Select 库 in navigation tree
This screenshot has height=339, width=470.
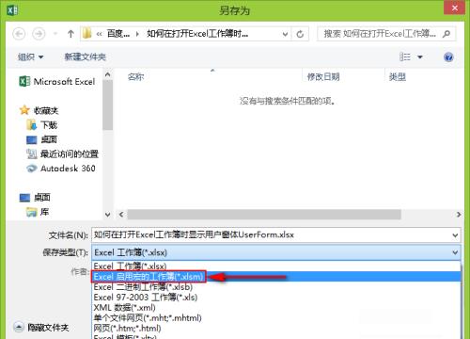tap(38, 212)
